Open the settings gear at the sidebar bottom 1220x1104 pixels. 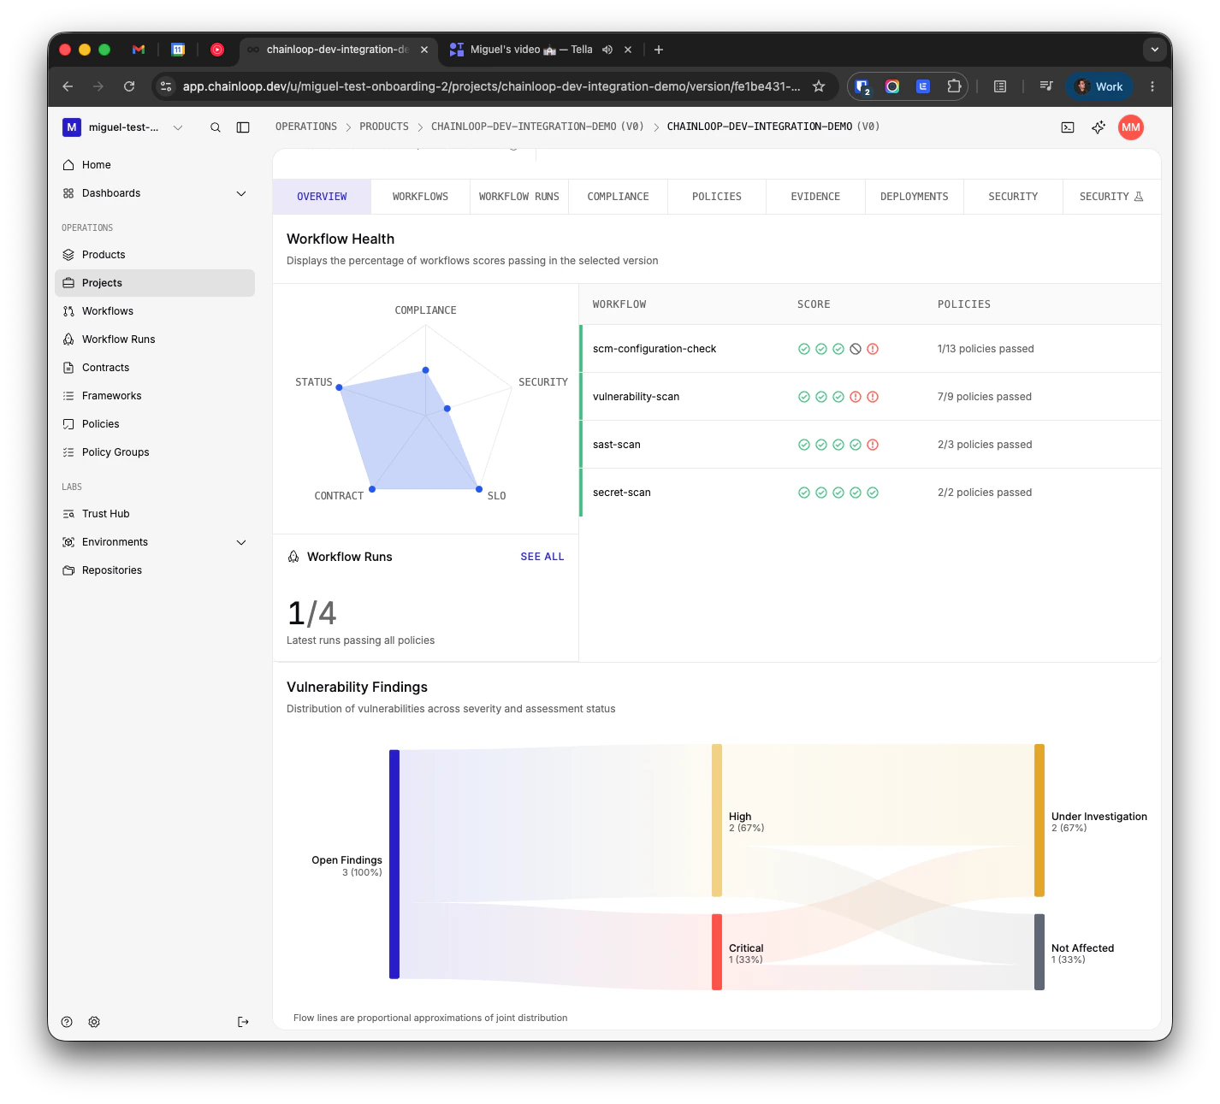click(x=94, y=1022)
